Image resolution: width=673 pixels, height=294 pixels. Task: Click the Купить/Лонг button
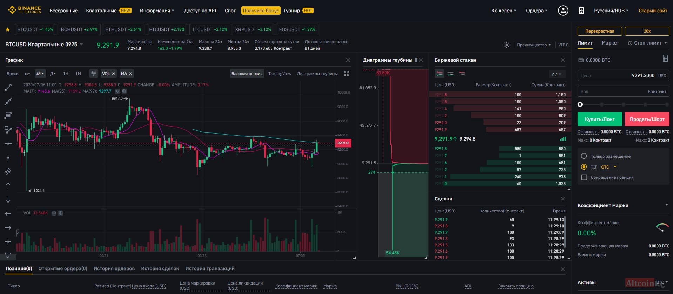point(600,119)
